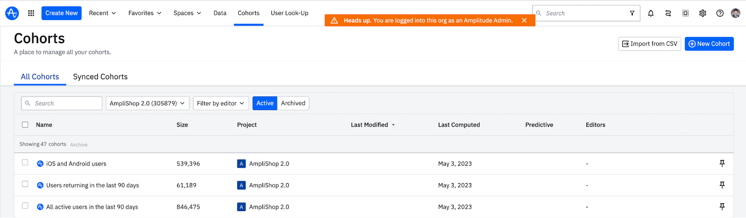
Task: Pin the Users returning in last 90 days cohort
Action: (x=722, y=185)
